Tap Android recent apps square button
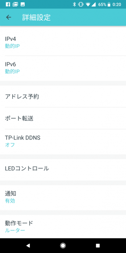 tap(98, 246)
